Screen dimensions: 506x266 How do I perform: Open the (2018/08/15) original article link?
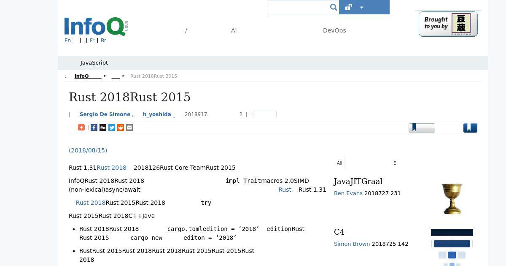pyautogui.click(x=88, y=150)
